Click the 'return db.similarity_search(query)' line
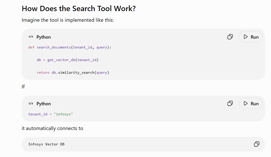This screenshot has height=157, width=271. point(73,72)
